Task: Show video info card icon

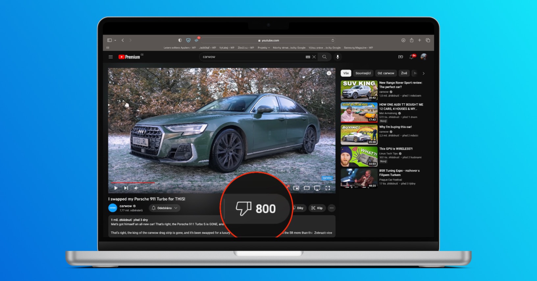Action: [x=329, y=73]
